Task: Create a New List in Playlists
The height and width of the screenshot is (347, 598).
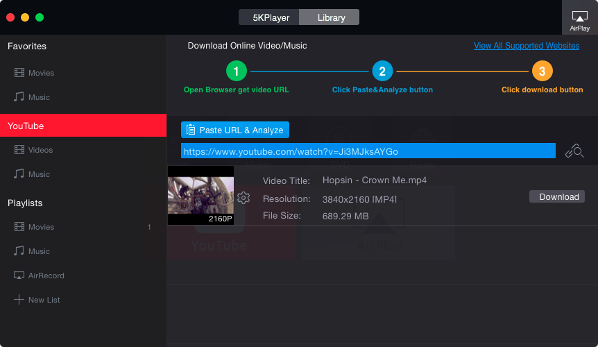Action: tap(44, 300)
